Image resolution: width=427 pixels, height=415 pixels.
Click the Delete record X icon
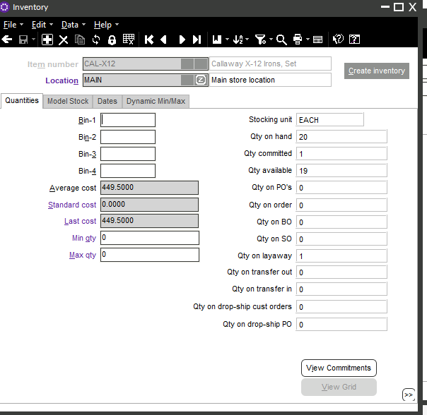click(x=64, y=40)
